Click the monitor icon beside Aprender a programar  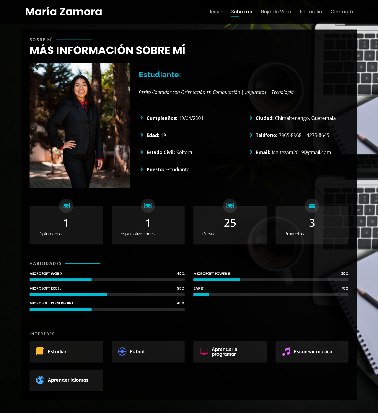pos(204,352)
